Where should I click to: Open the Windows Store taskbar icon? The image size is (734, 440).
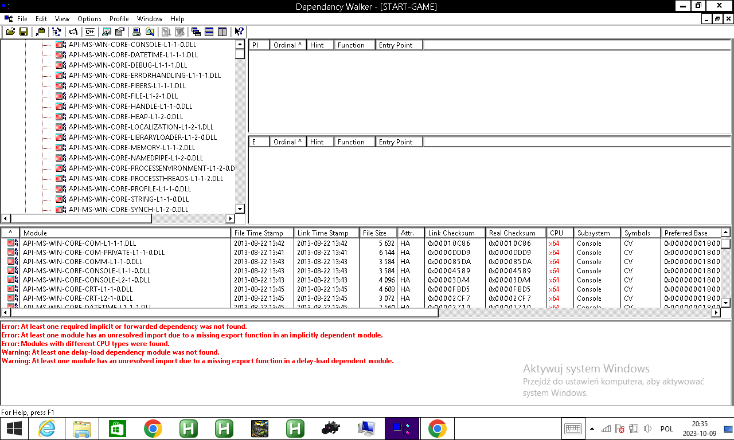point(118,429)
